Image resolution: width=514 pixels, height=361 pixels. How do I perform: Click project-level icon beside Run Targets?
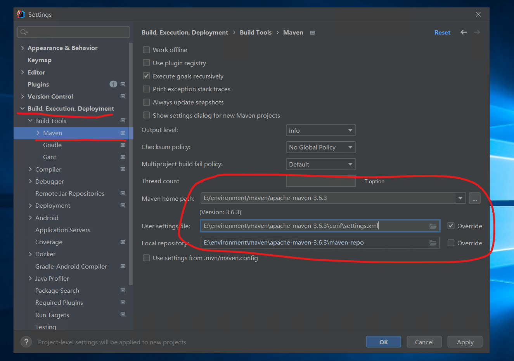coord(123,315)
